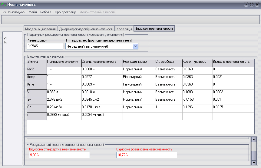Viewport: 261px width, 168px height.
Task: Click the Приписане значення column header
Action: 64,63
